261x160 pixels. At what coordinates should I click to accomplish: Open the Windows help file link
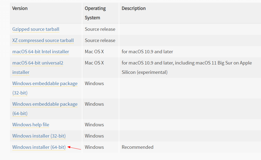tap(31, 125)
